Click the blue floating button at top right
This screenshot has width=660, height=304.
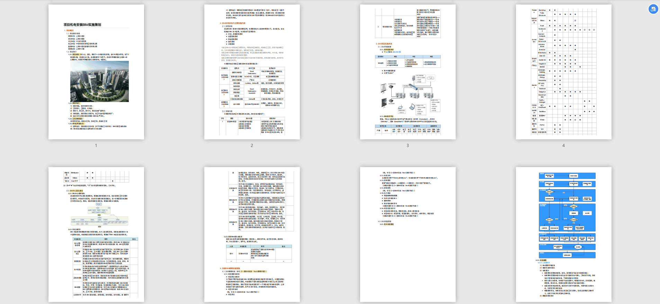pyautogui.click(x=653, y=9)
